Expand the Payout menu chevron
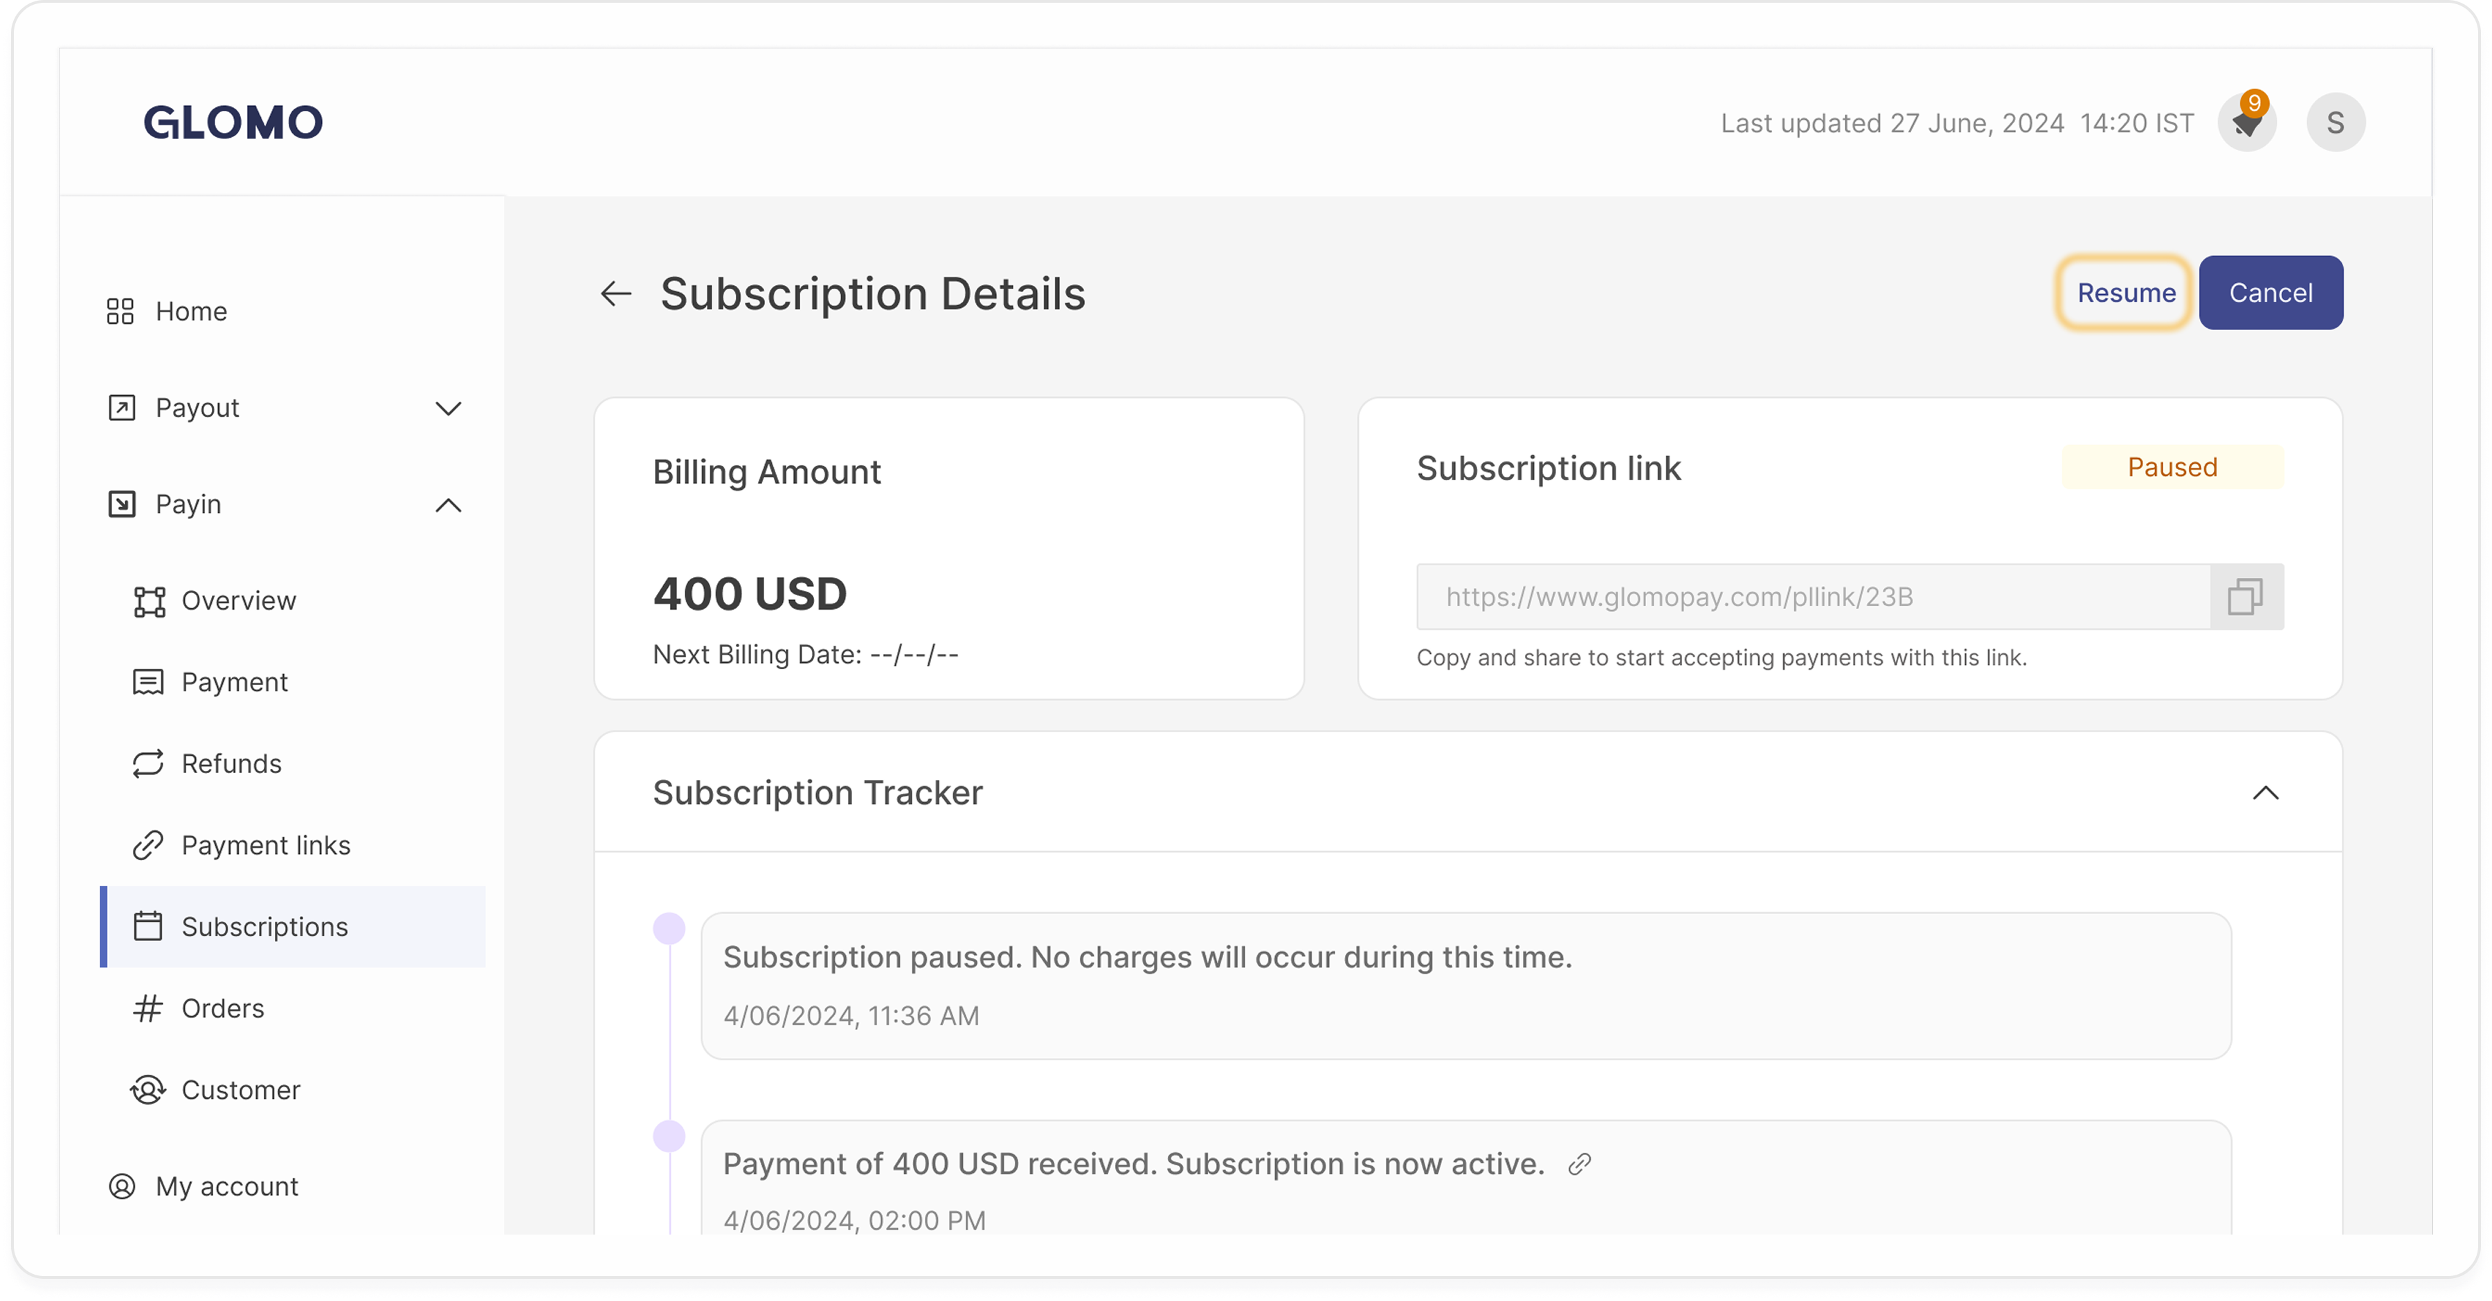The width and height of the screenshot is (2492, 1301). point(448,408)
